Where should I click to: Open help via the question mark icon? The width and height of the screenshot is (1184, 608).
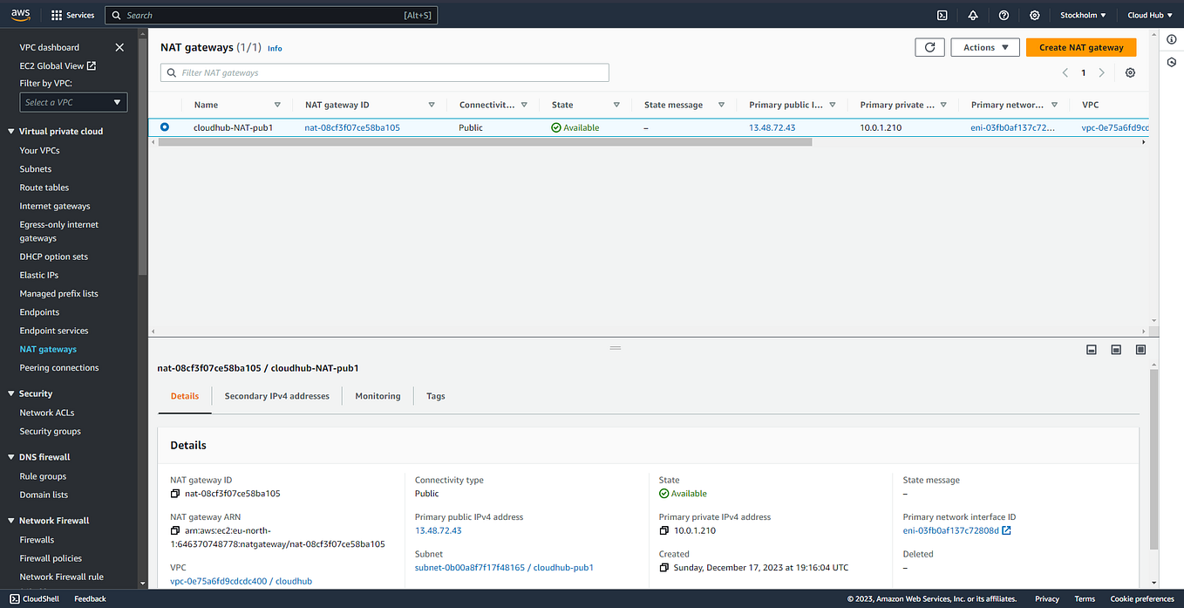(x=1004, y=15)
